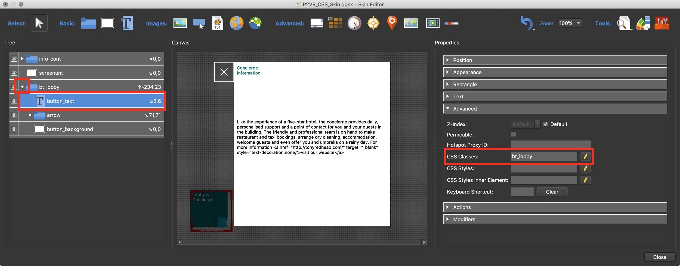The height and width of the screenshot is (266, 680).
Task: Enable the Permeable checkbox
Action: pos(514,134)
